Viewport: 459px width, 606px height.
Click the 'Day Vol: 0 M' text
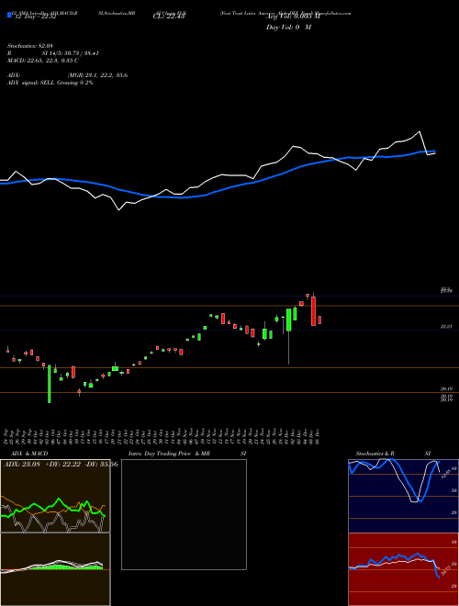coord(288,28)
